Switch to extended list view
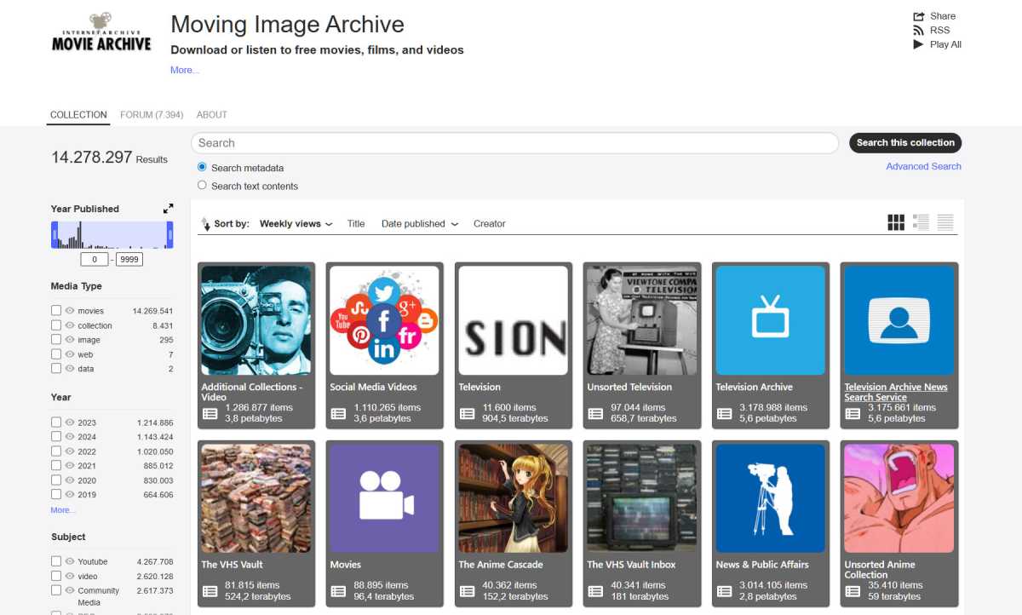Image resolution: width=1022 pixels, height=615 pixels. click(x=921, y=222)
